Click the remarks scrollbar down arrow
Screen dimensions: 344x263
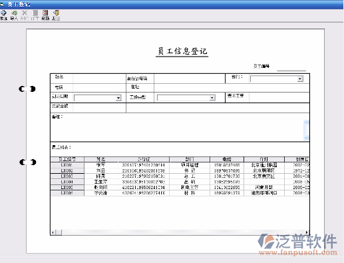point(306,138)
